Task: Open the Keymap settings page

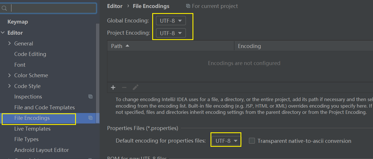Action: coord(17,22)
